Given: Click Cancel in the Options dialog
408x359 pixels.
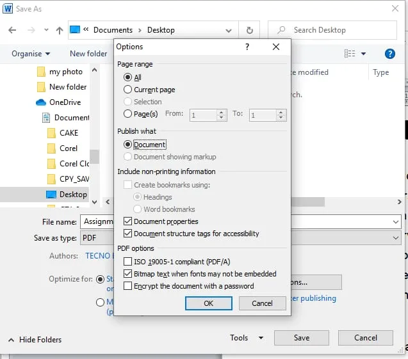Looking at the screenshot, I should coord(262,303).
